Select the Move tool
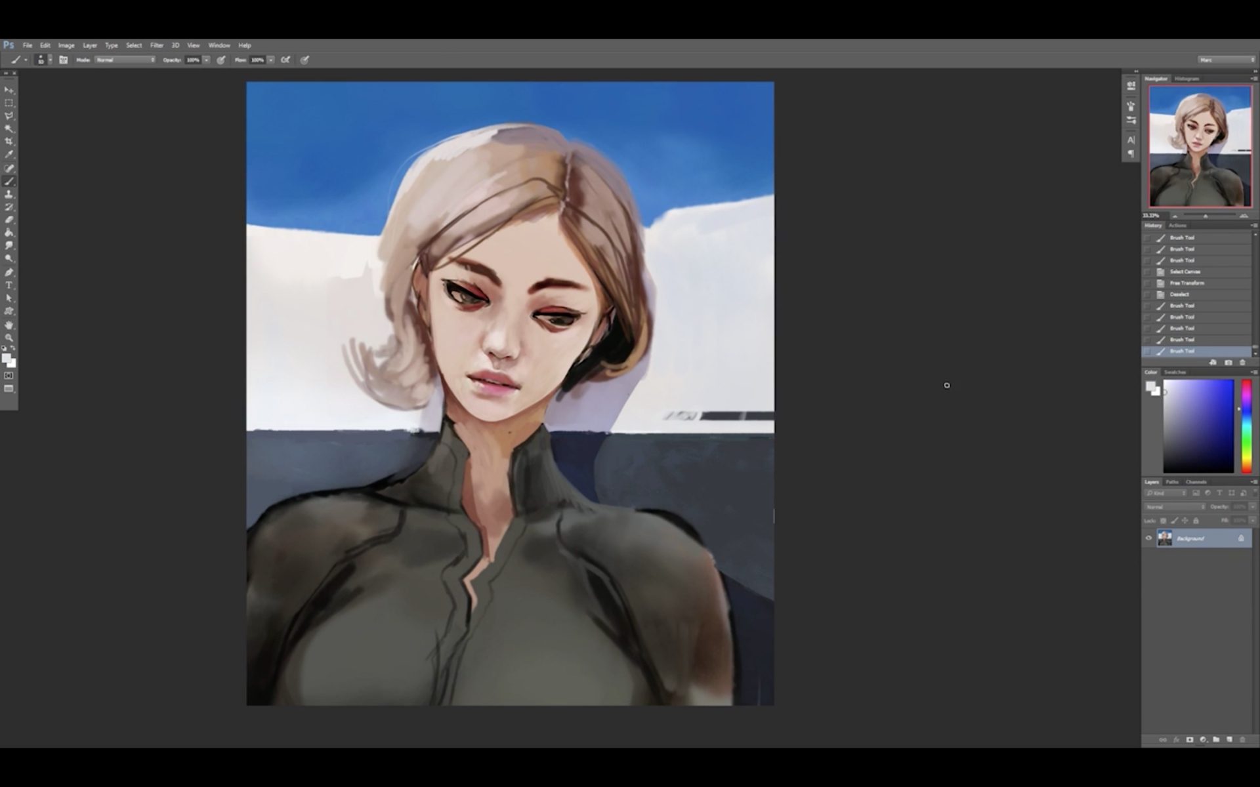The image size is (1260, 787). (x=9, y=90)
